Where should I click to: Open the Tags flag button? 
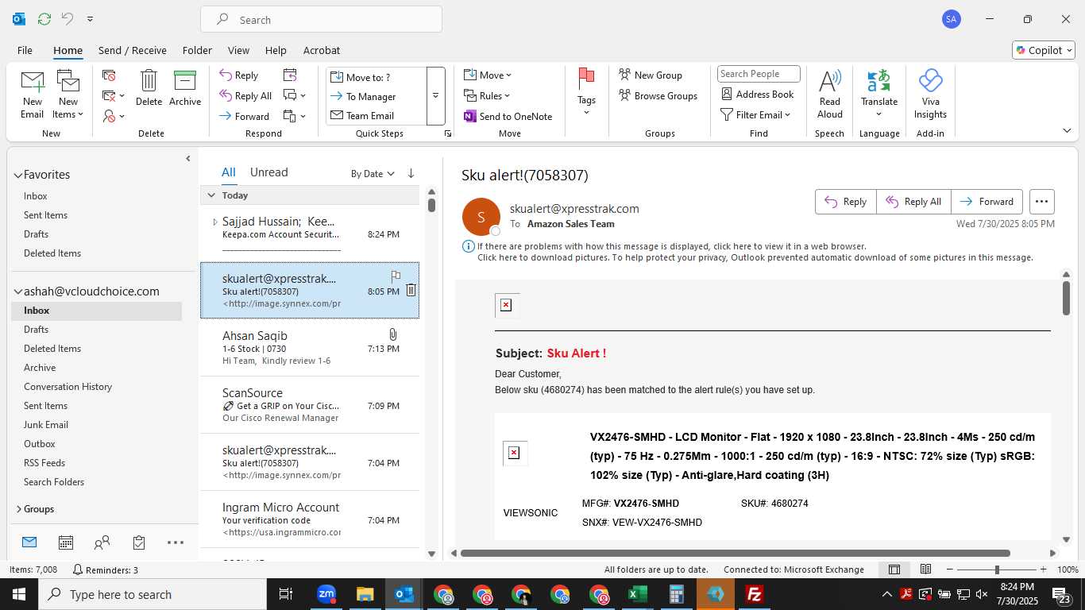click(586, 92)
